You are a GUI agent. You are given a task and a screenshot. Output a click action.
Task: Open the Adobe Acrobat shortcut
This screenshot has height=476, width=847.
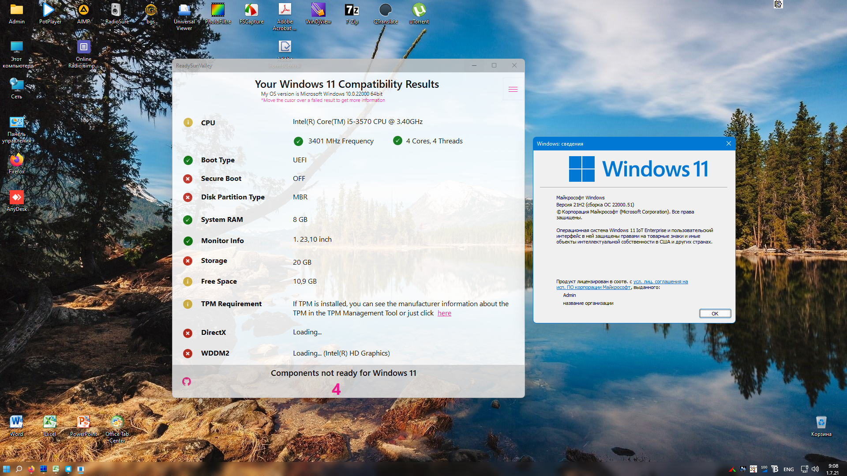[x=285, y=17]
